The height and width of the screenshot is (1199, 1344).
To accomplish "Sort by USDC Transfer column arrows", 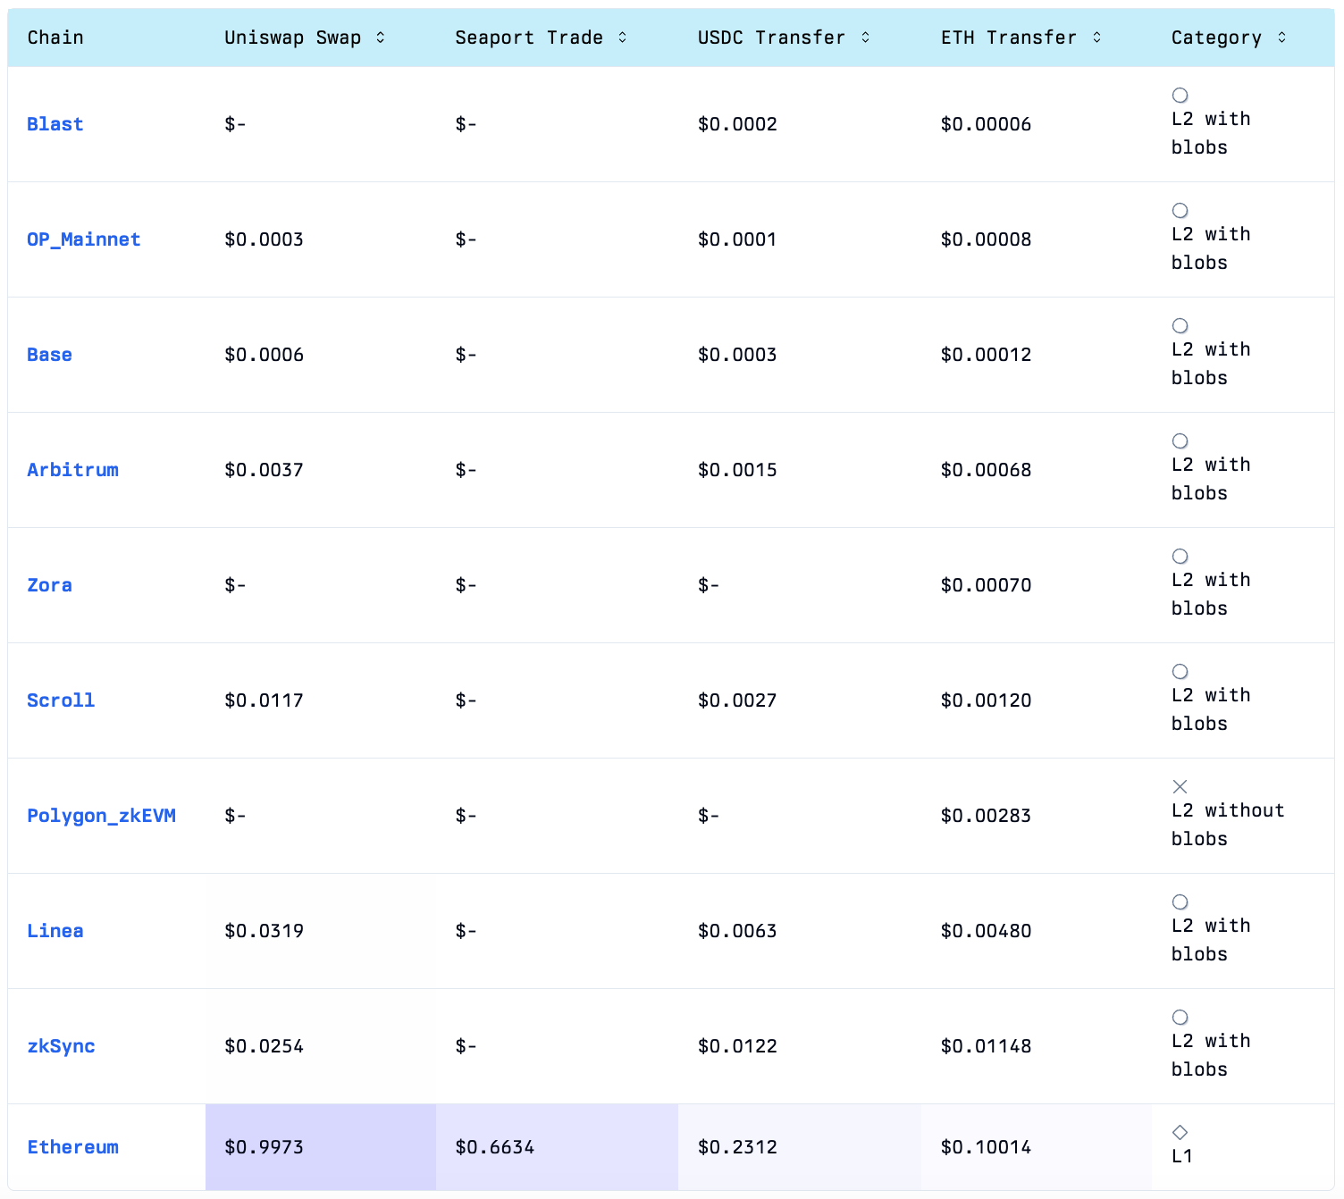I will click(x=865, y=38).
